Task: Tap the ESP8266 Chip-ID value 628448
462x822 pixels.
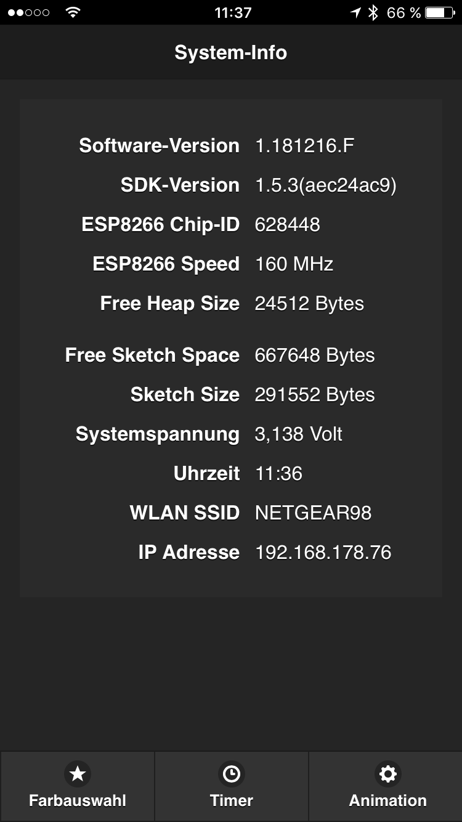Action: 287,224
